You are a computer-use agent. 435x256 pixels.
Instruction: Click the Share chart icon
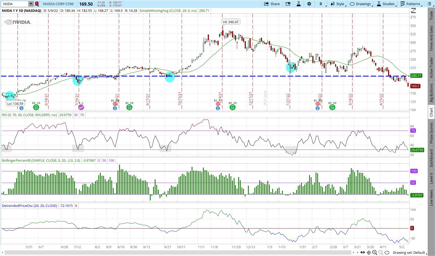(272, 4)
